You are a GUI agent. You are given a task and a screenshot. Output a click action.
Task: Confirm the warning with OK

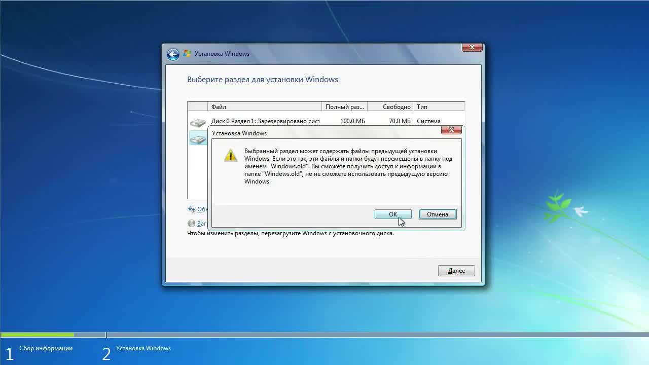click(393, 214)
